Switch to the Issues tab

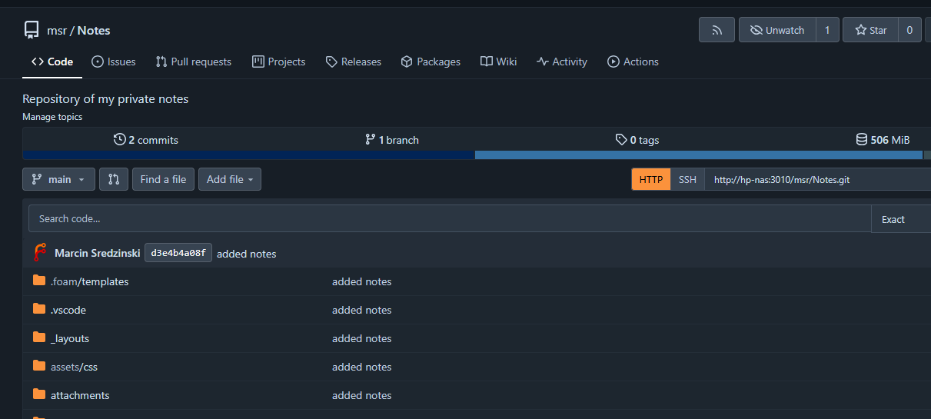[113, 62]
